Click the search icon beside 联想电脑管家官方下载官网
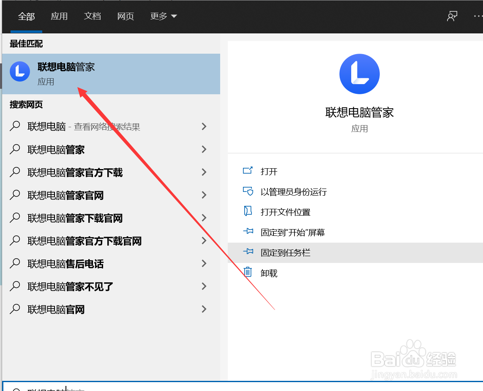 click(15, 241)
